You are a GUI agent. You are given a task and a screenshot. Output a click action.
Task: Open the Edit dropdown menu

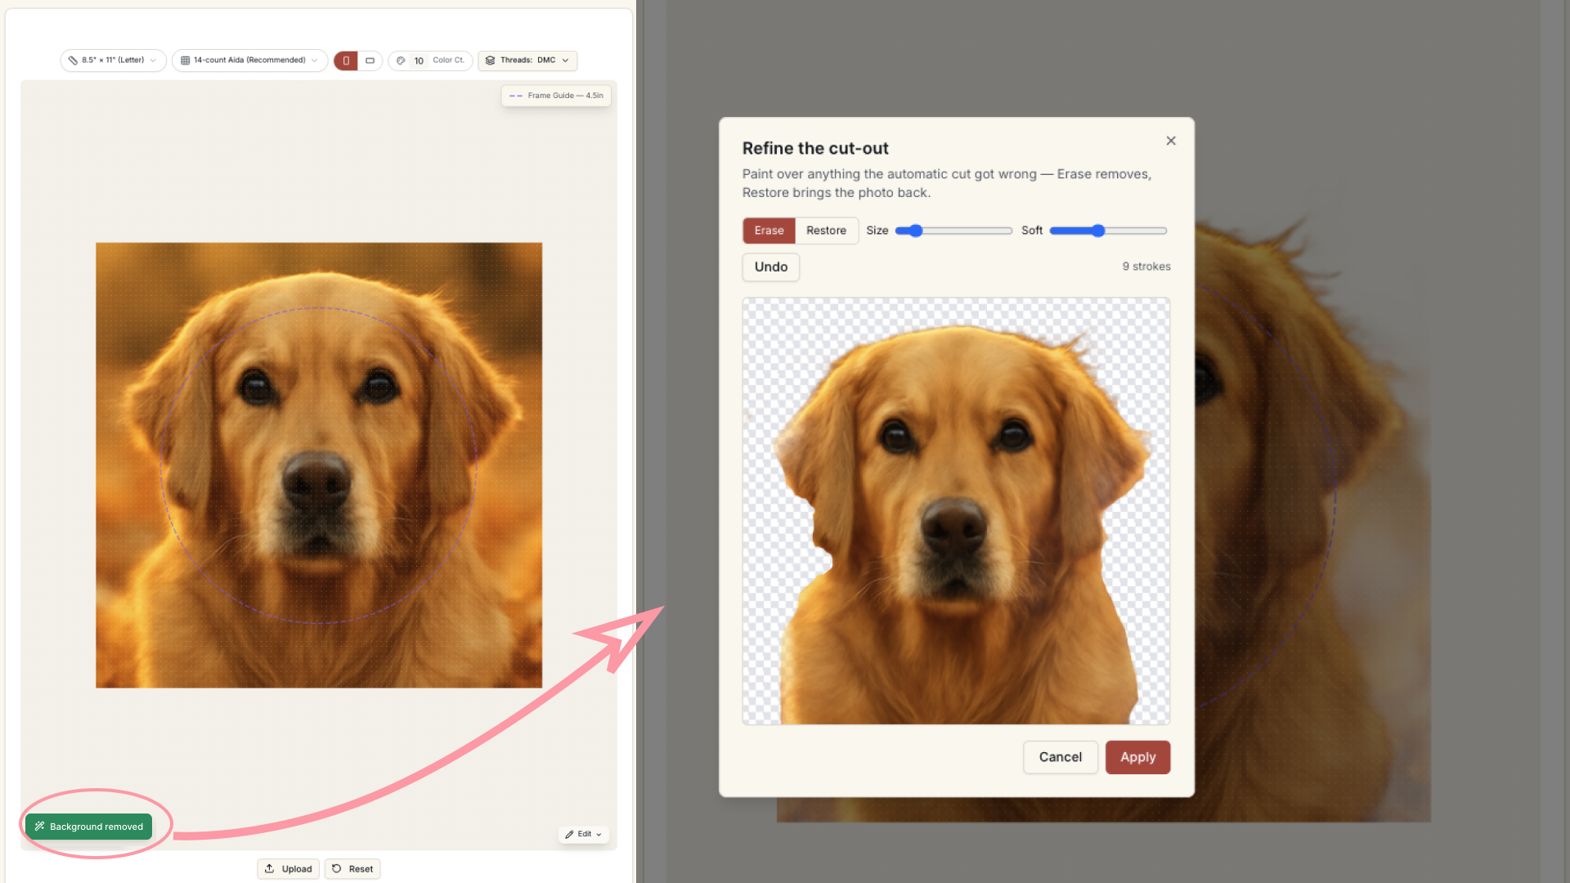tap(584, 834)
